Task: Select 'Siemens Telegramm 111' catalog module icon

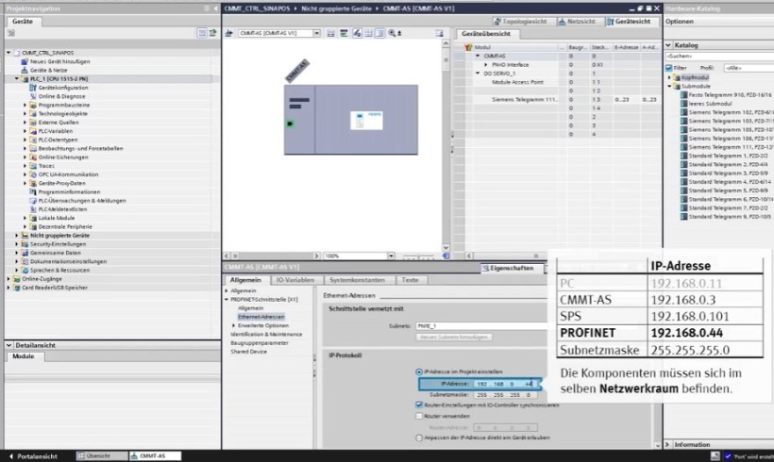Action: (684, 147)
